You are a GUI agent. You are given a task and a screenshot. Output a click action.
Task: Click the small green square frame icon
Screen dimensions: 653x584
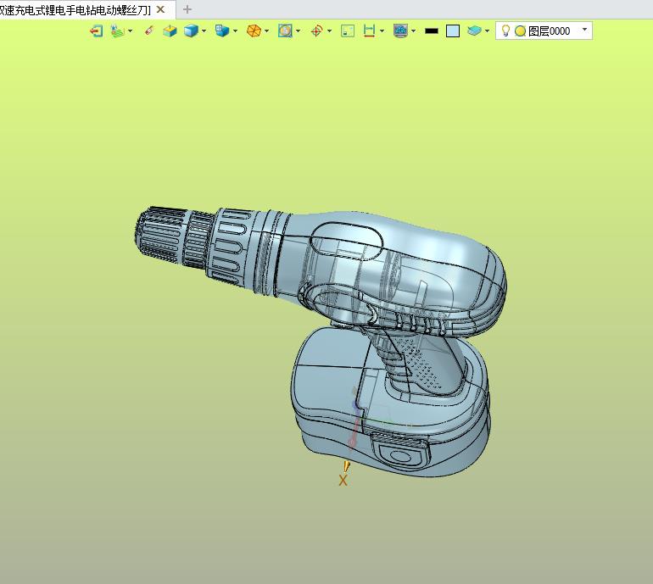pyautogui.click(x=348, y=31)
